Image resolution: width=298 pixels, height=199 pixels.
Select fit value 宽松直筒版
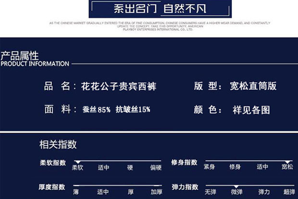tap(253, 86)
